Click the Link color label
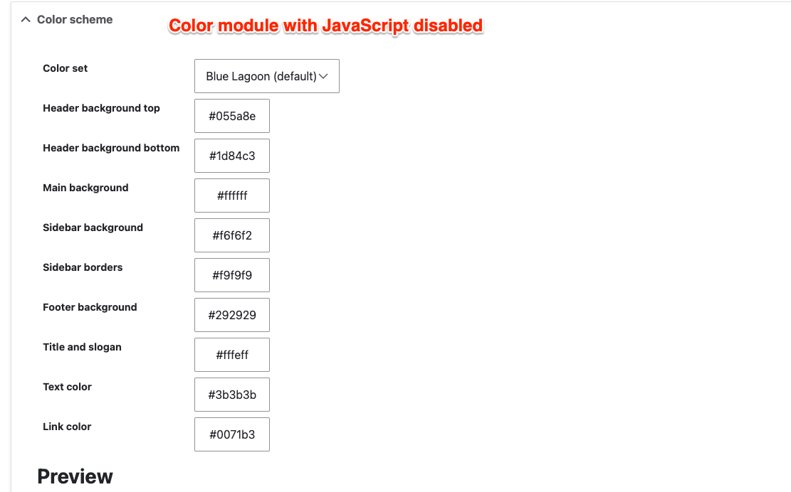The image size is (791, 492). click(66, 427)
